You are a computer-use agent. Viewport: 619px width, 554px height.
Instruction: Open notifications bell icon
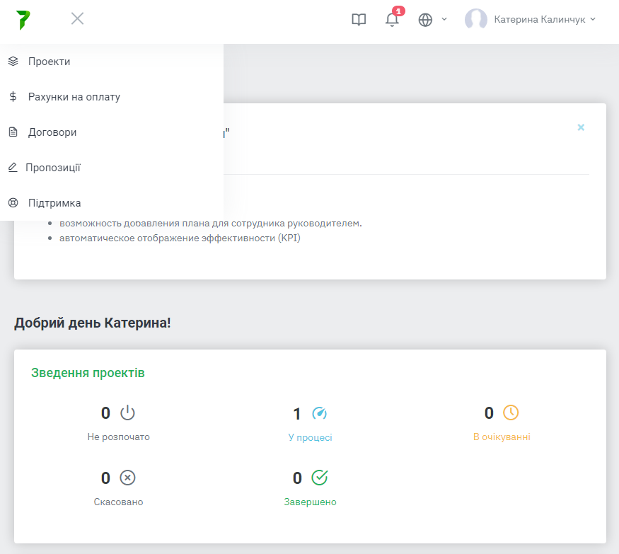(392, 20)
